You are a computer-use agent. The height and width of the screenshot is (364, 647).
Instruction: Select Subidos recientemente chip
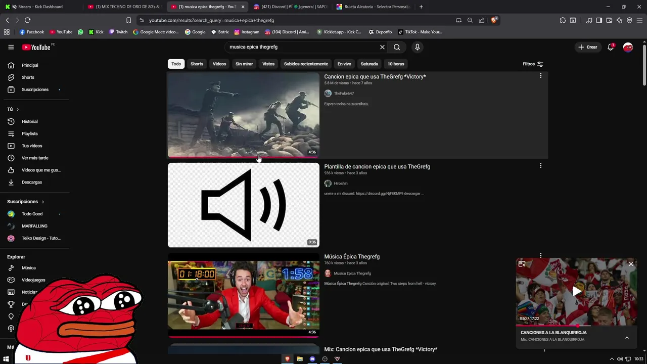306,64
